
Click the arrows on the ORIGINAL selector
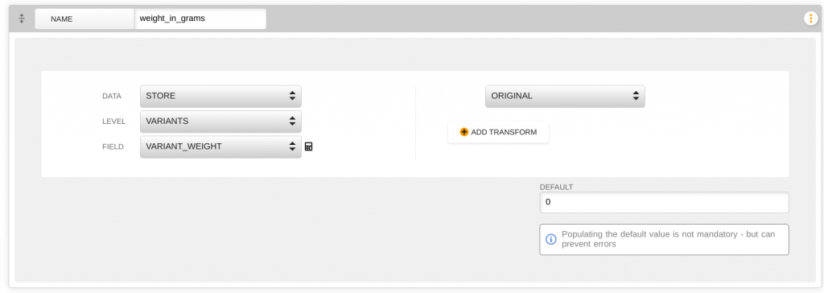click(x=636, y=97)
